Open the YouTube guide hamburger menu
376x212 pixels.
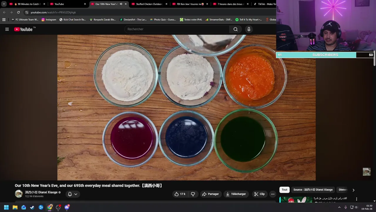[x=7, y=29]
